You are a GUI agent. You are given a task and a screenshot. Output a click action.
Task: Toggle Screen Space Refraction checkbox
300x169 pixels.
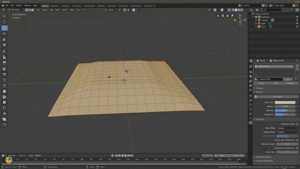297,140
